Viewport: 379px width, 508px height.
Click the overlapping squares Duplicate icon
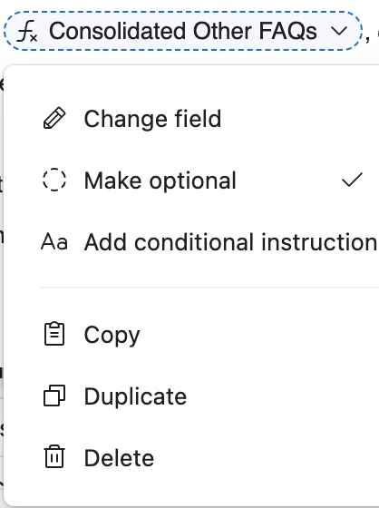pos(54,396)
